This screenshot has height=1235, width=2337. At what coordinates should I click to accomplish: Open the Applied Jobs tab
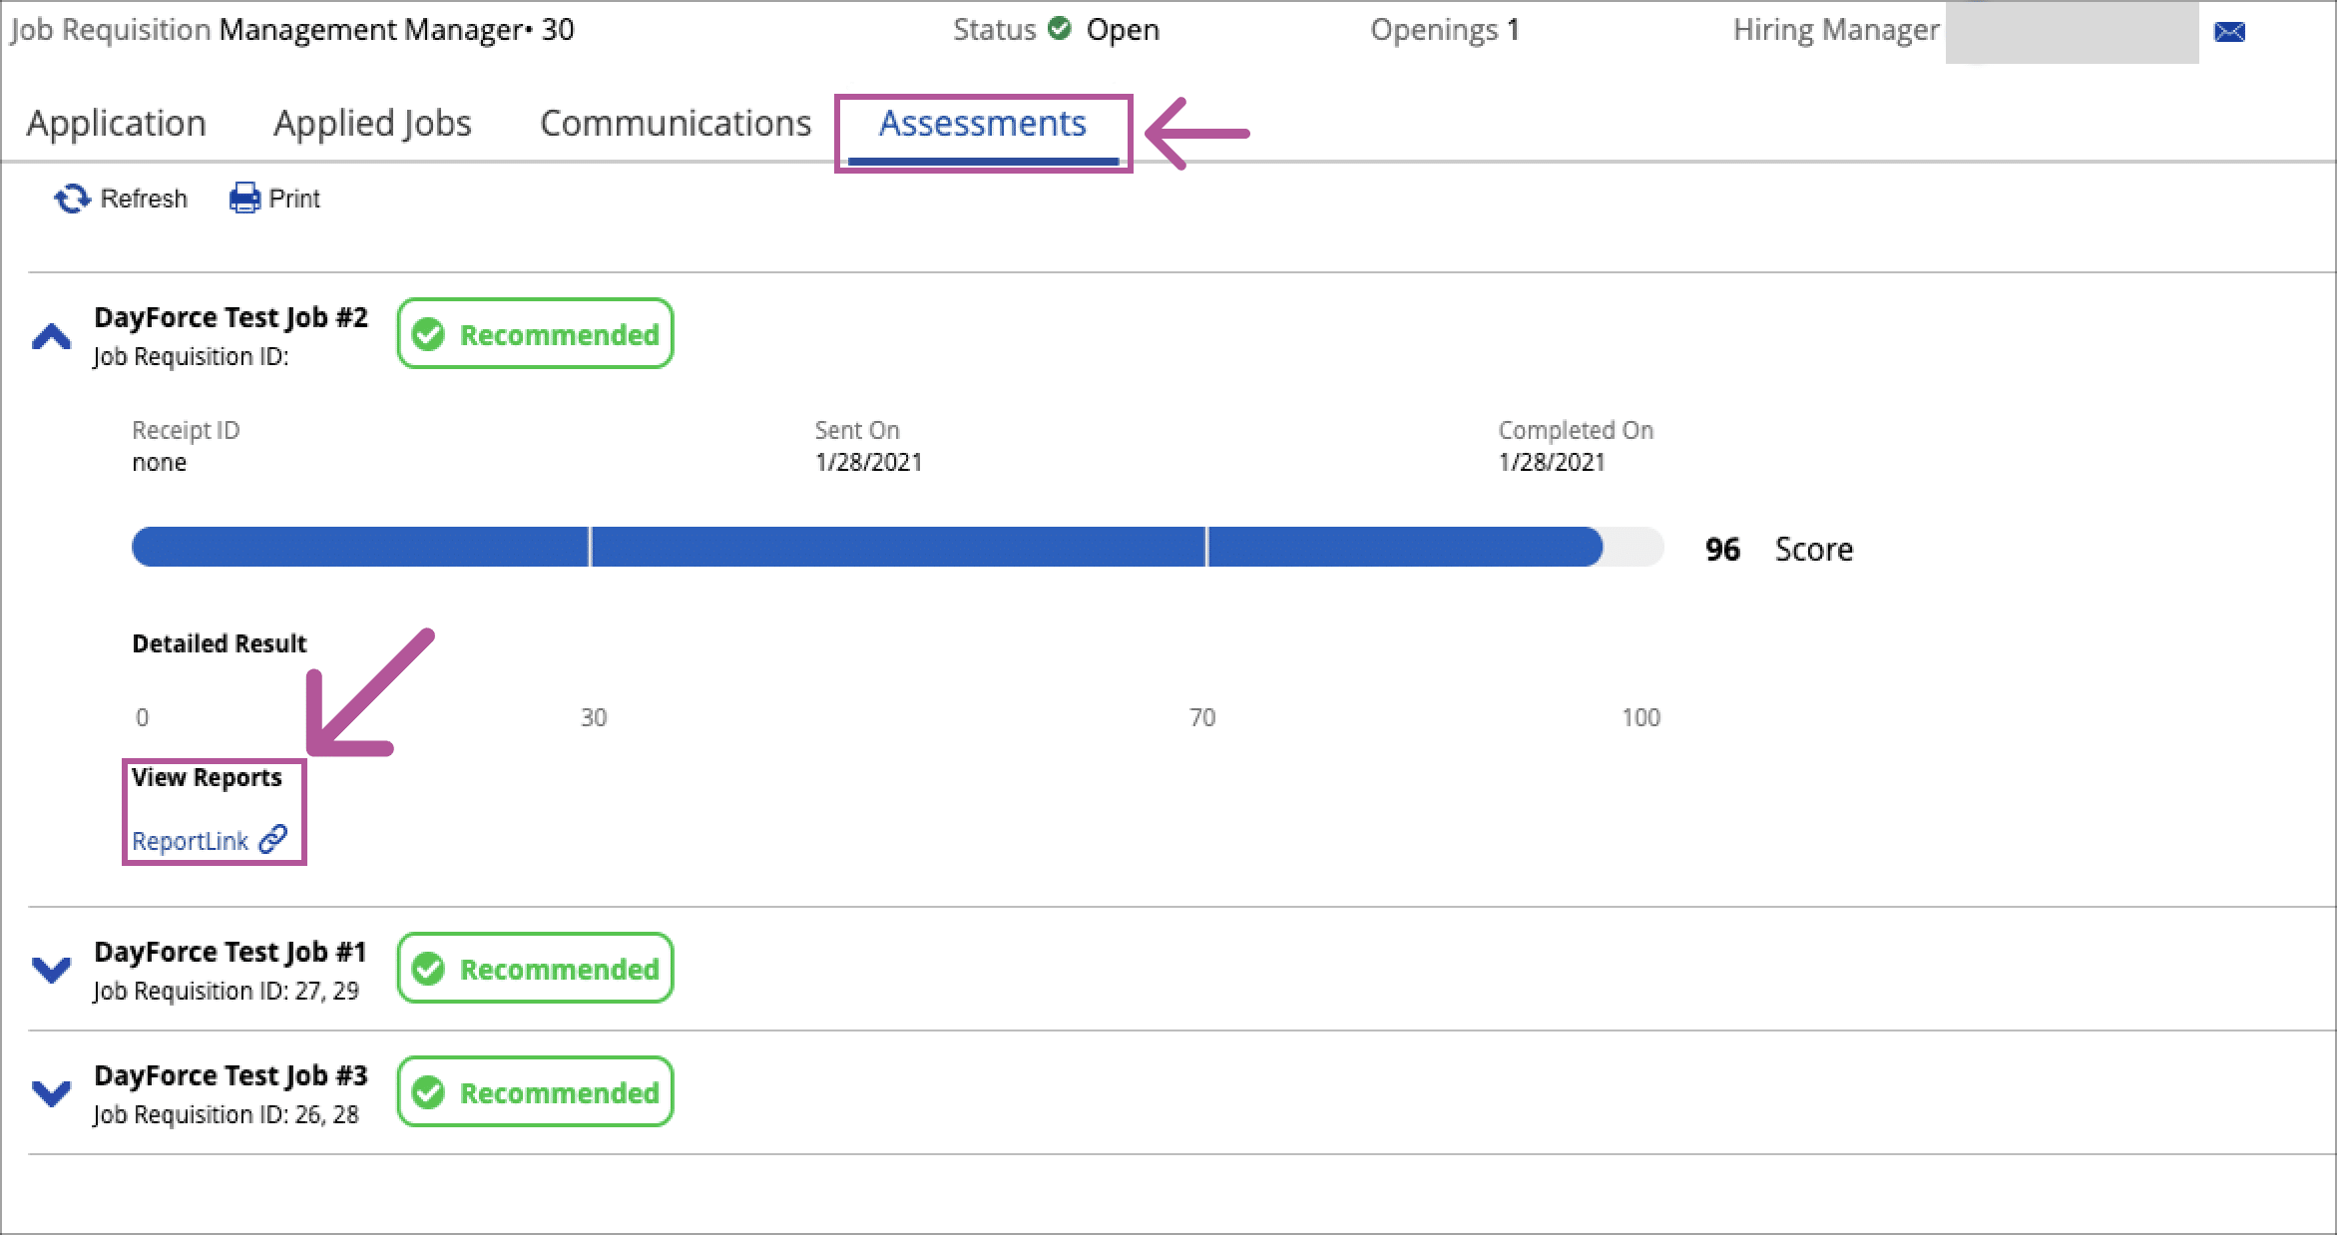tap(372, 123)
